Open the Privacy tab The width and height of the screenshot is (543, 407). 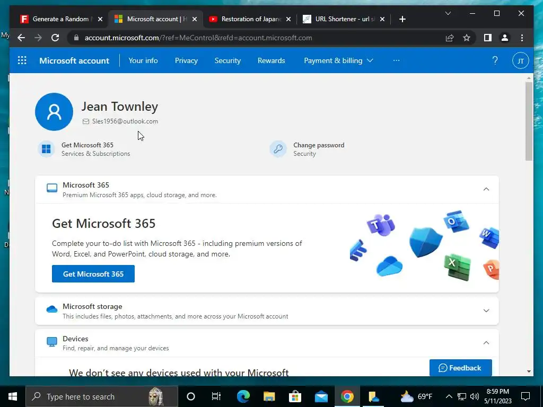click(x=186, y=60)
